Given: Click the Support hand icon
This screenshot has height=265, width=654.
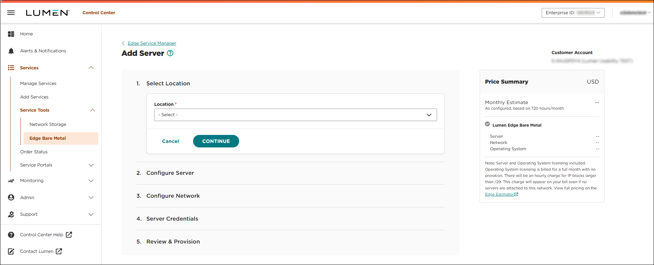Looking at the screenshot, I should [11, 214].
